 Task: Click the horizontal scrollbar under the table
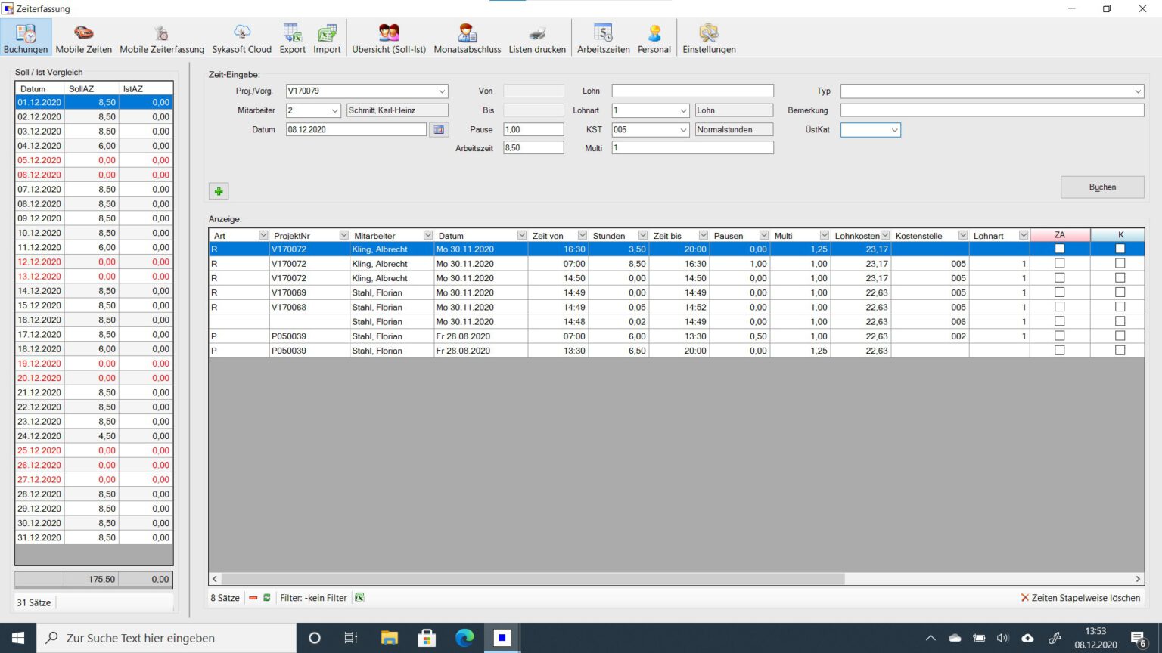[x=530, y=579]
